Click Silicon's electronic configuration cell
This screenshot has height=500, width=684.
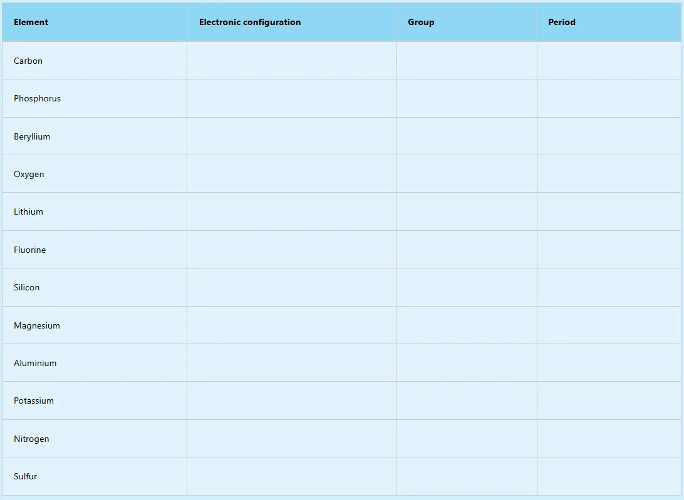click(x=292, y=287)
